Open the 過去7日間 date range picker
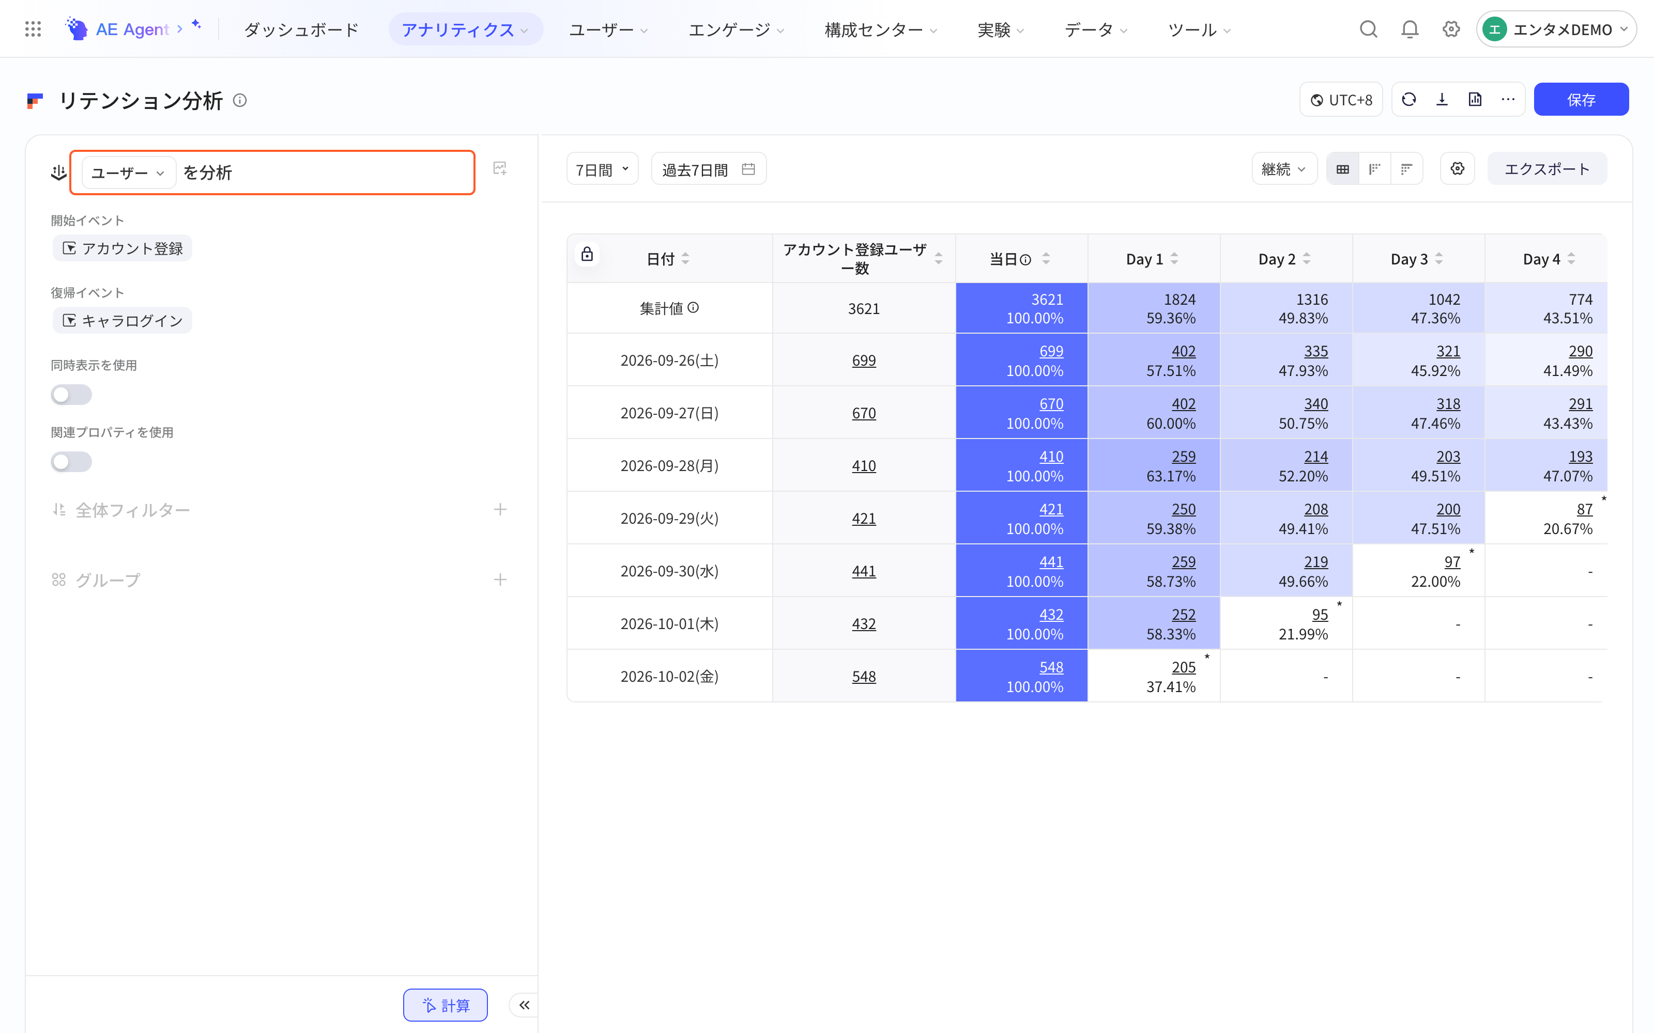 pos(708,169)
